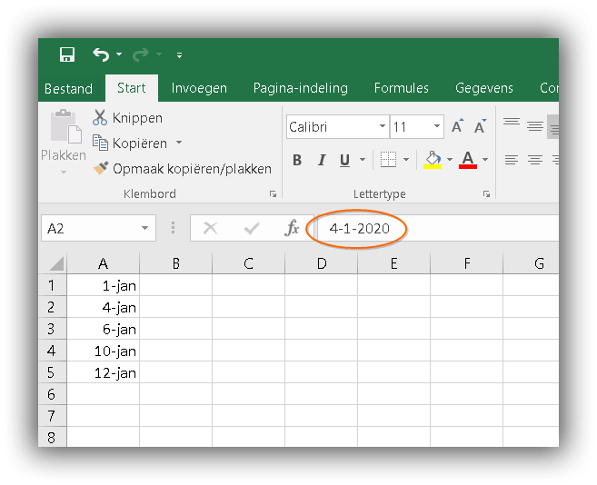Click the Redo arrow icon

click(x=141, y=54)
